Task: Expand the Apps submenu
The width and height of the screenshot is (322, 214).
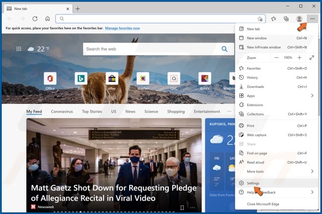Action: (x=312, y=96)
